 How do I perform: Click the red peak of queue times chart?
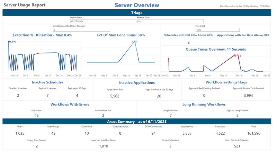(x=237, y=56)
